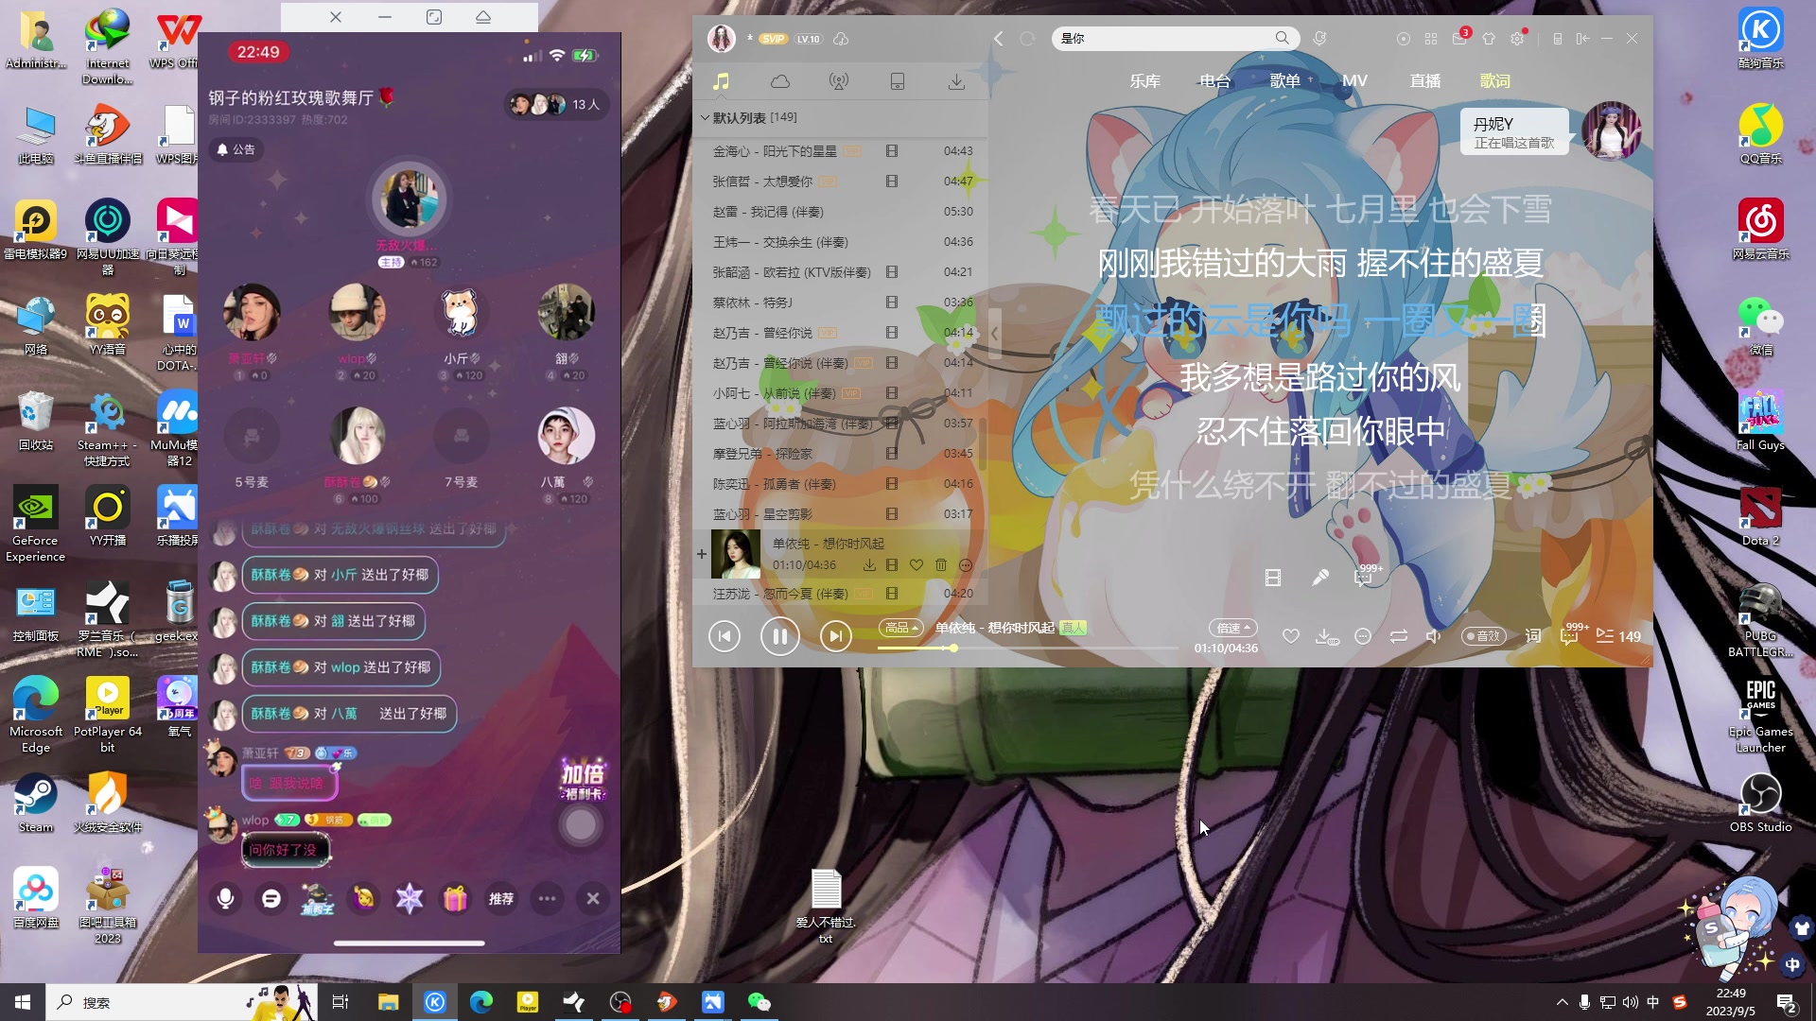This screenshot has width=1816, height=1021.
Task: Collapse playlist side panel arrow
Action: pyautogui.click(x=994, y=333)
